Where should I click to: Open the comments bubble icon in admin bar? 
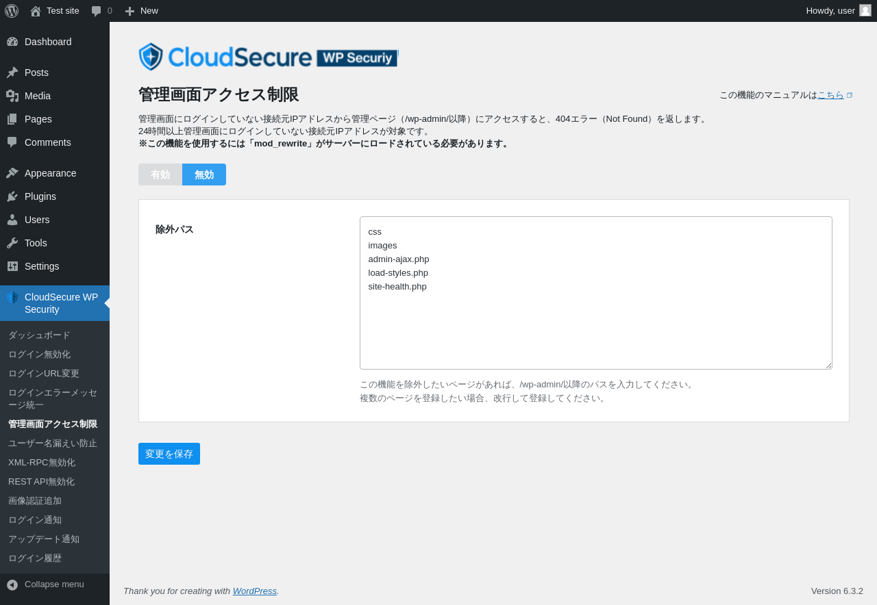pyautogui.click(x=97, y=11)
